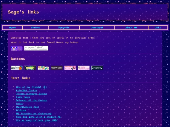Click the button embed code text box

coord(36,48)
